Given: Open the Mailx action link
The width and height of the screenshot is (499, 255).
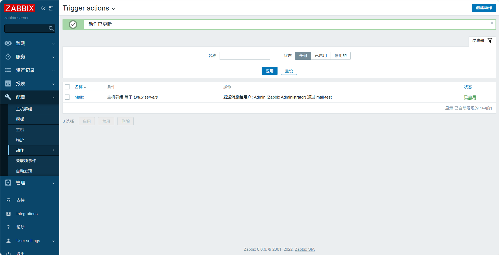Looking at the screenshot, I should tap(79, 97).
